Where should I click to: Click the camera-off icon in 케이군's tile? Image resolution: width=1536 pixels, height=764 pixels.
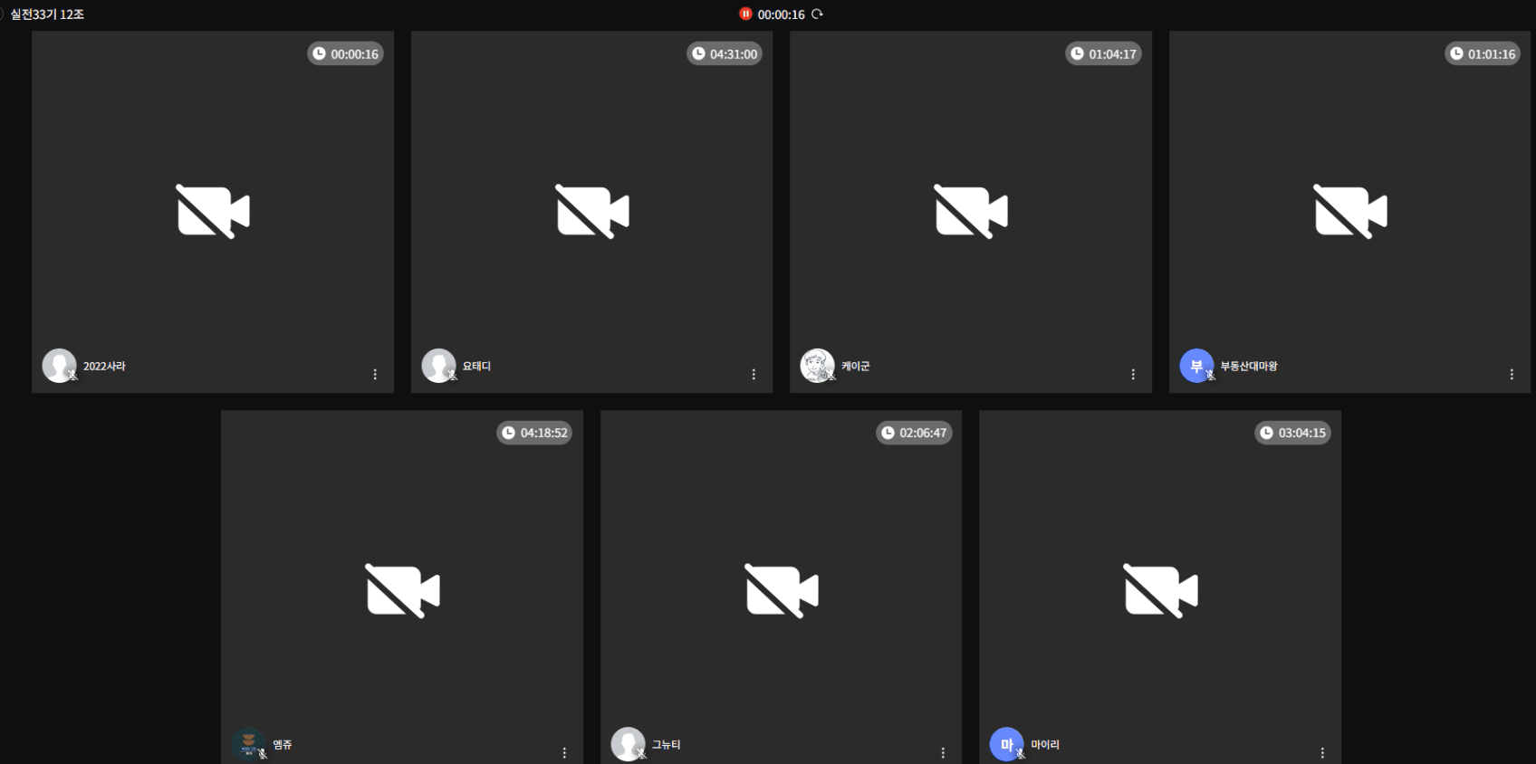click(971, 212)
